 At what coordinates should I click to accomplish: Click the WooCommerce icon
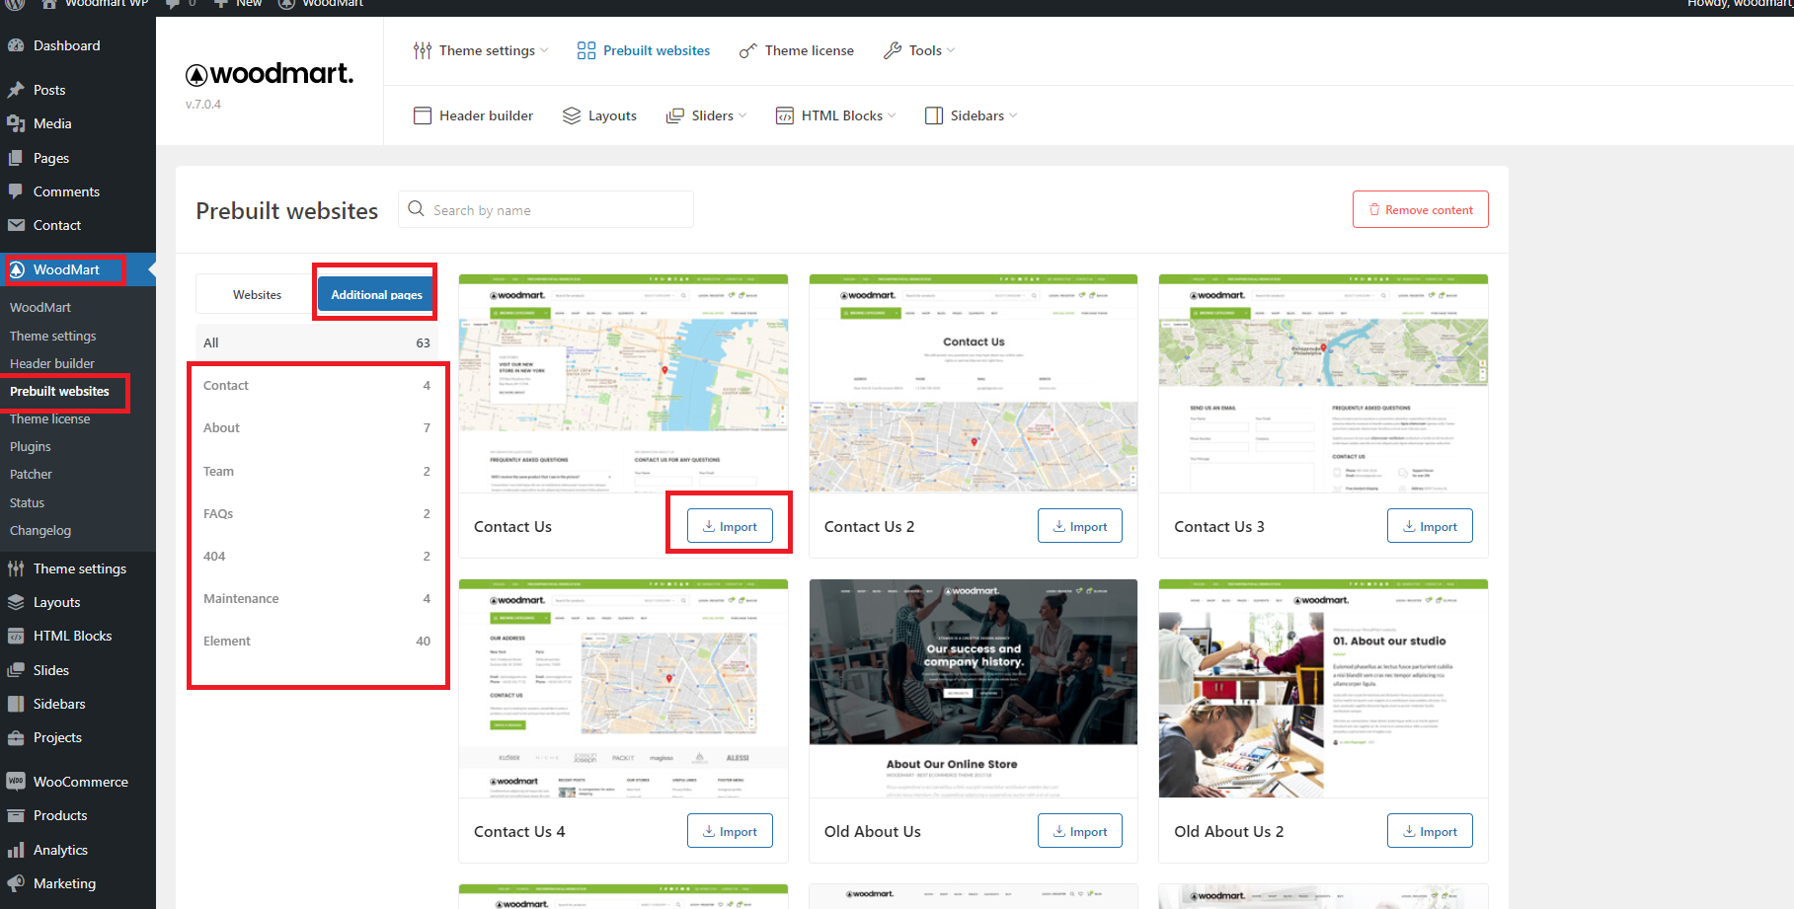[16, 782]
